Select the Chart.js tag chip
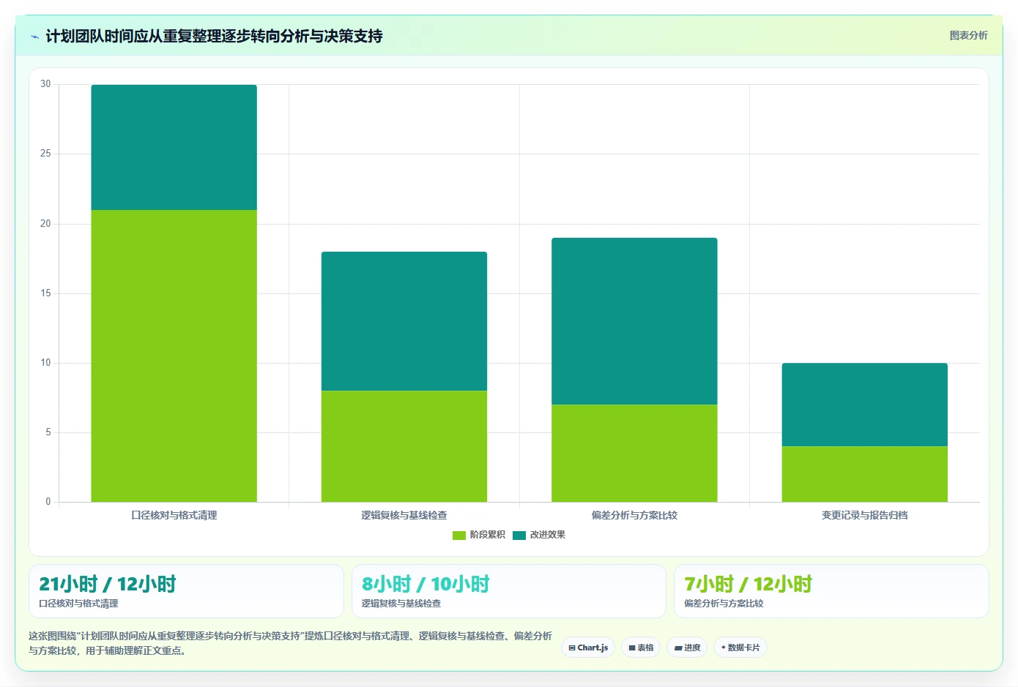 click(x=588, y=647)
